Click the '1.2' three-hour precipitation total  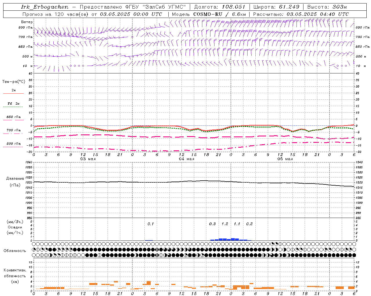coord(225,224)
